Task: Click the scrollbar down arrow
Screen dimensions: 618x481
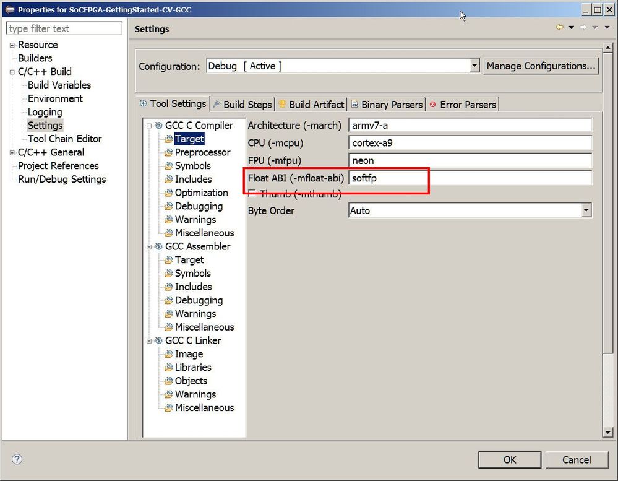Action: [607, 433]
